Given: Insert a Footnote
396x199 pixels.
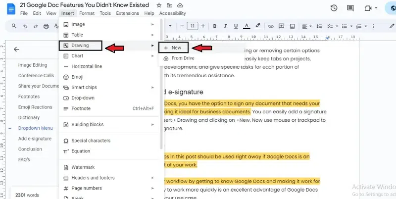Looking at the screenshot, I should click(x=109, y=108).
